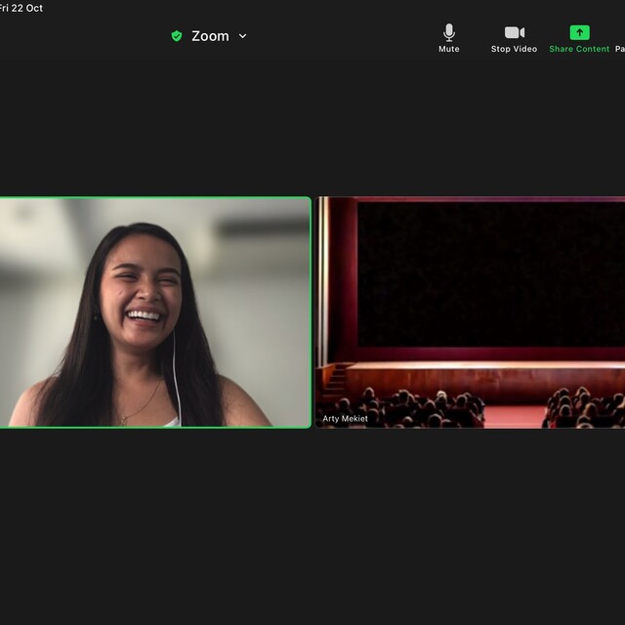The height and width of the screenshot is (625, 625).
Task: Click the green Share Content arrow icon
Action: coord(579,32)
